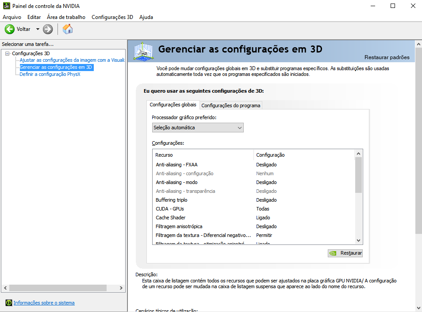Open the Processador gráfico preferido dropdown
The width and height of the screenshot is (422, 312).
pos(198,128)
